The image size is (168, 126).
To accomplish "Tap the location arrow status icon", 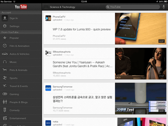I will click(157, 1).
